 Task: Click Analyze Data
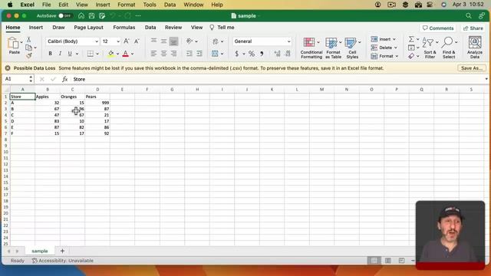click(475, 48)
